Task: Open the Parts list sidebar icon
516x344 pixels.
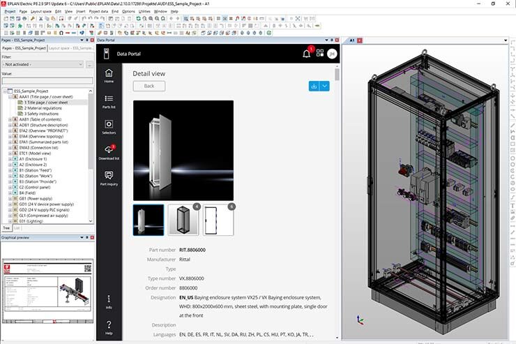Action: tap(109, 100)
